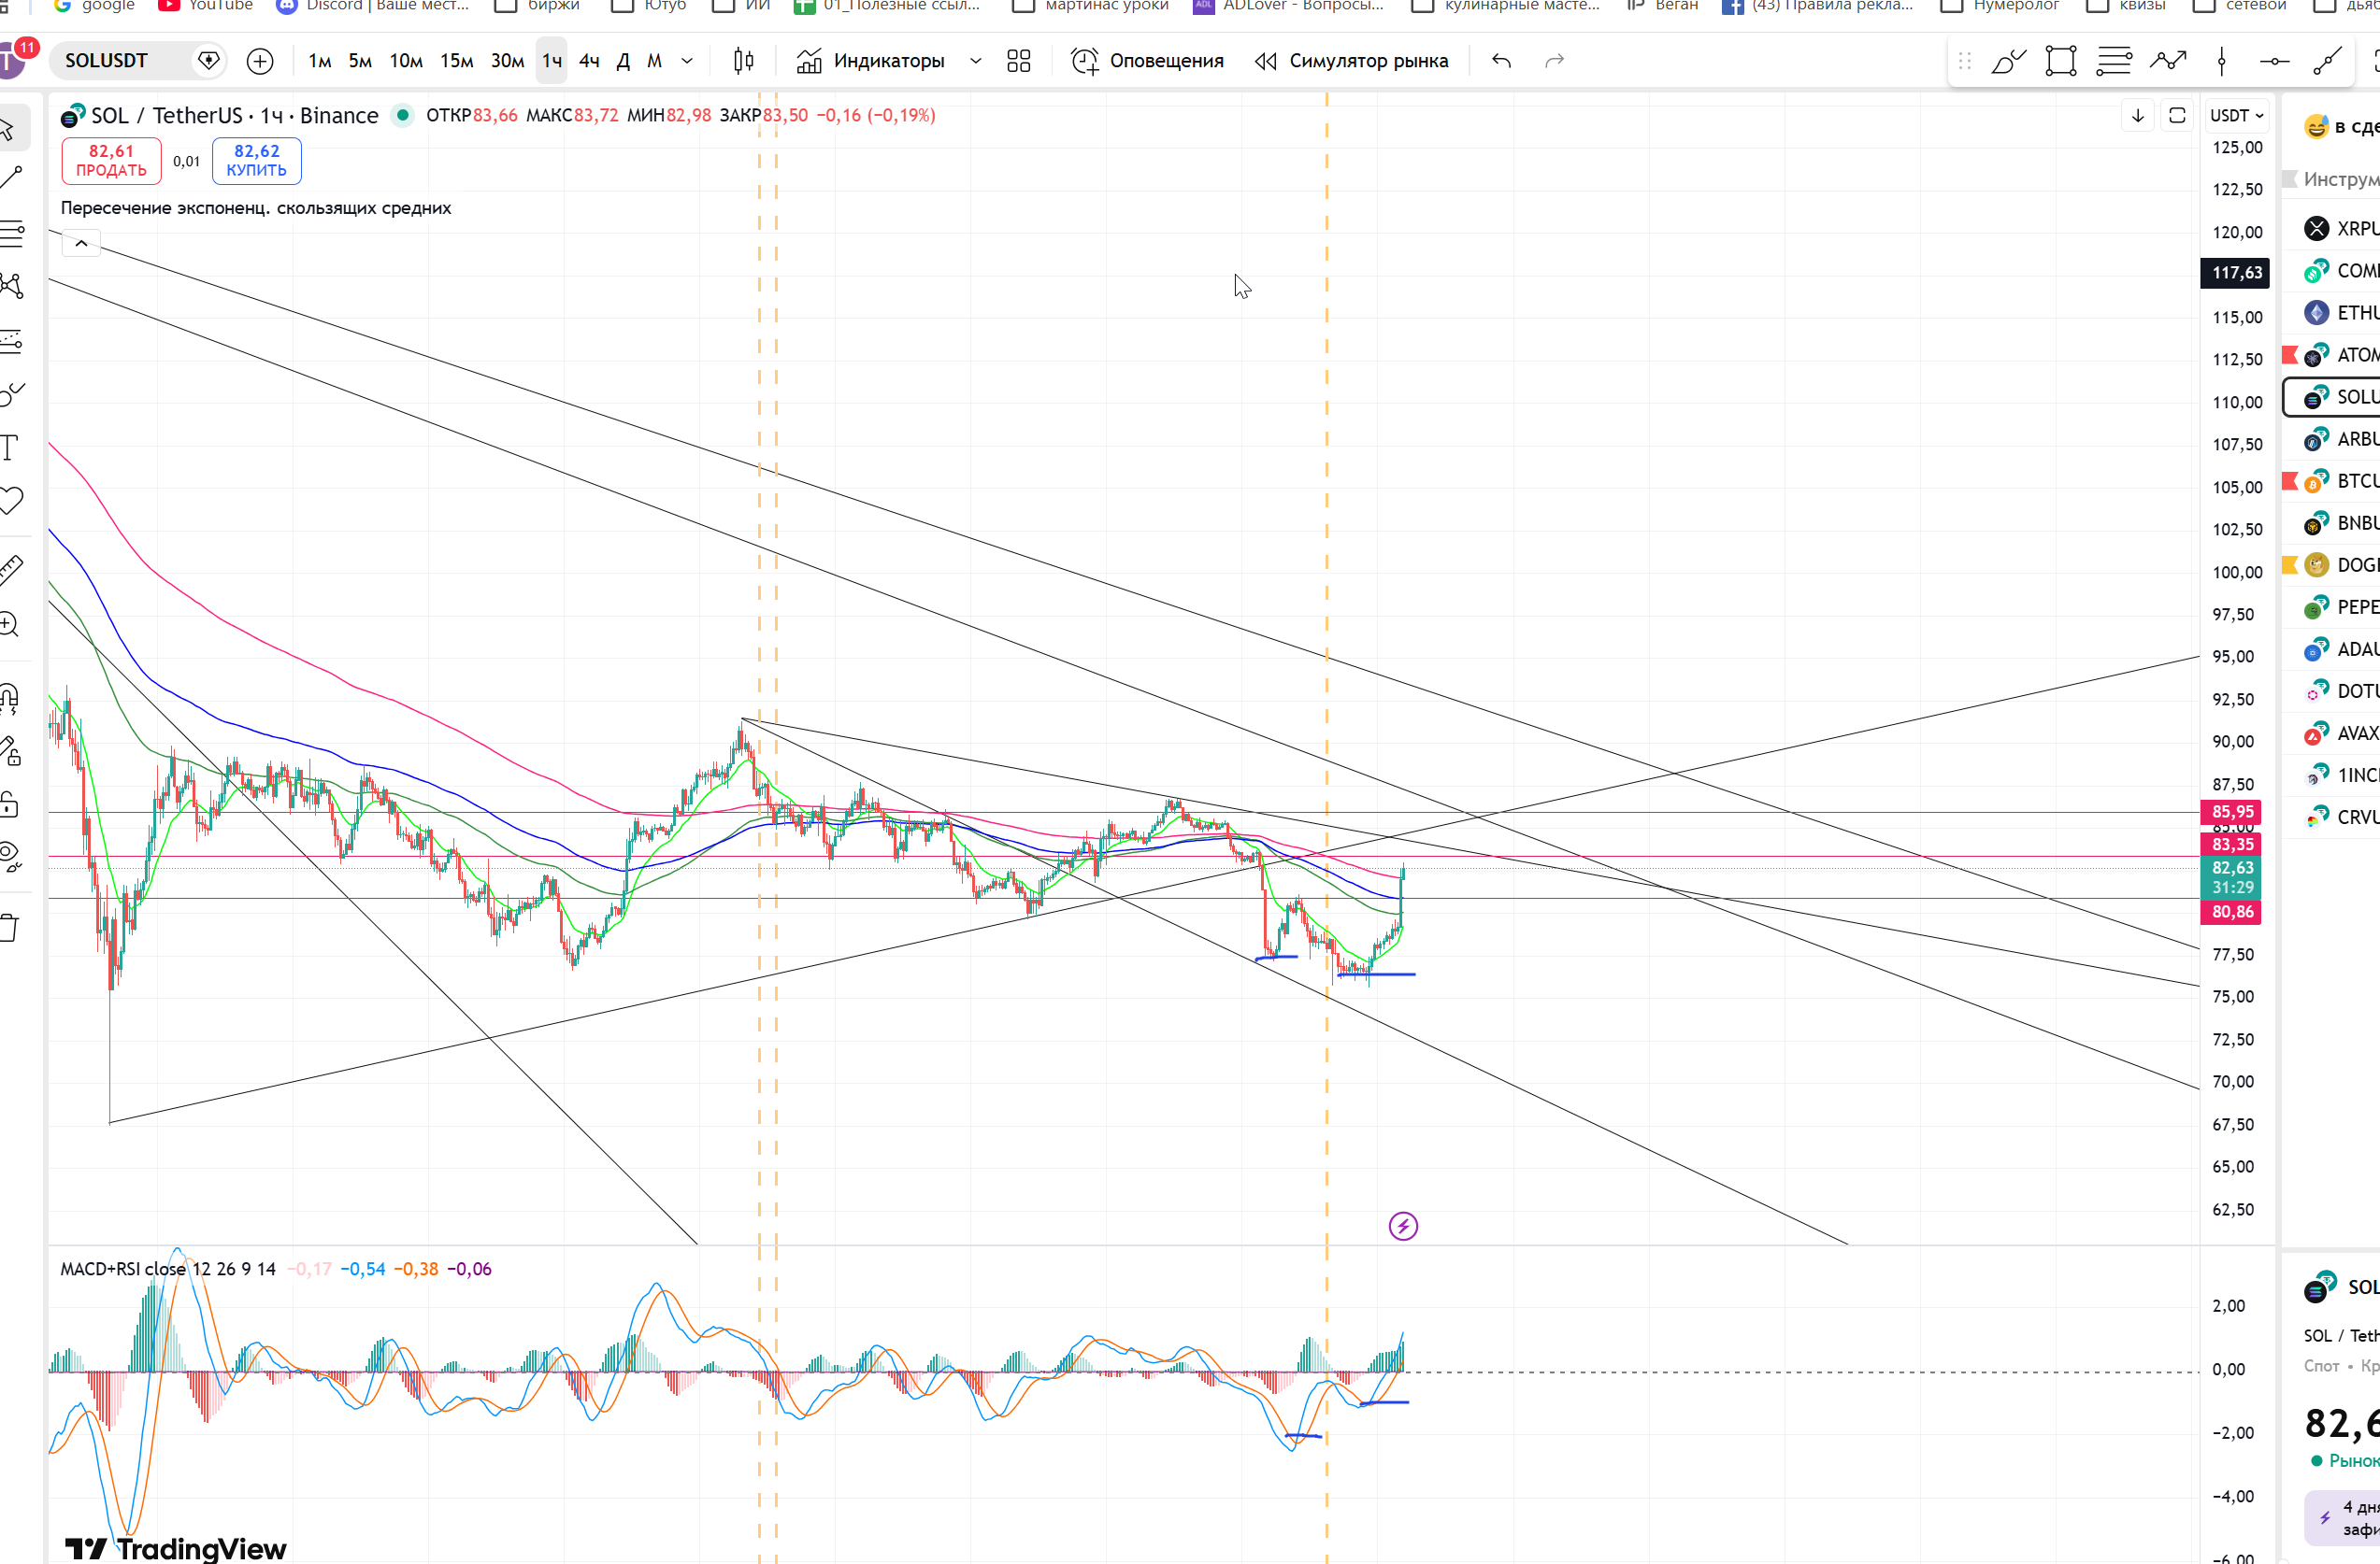
Task: Select the magnet snap mode tool
Action: tap(10, 698)
